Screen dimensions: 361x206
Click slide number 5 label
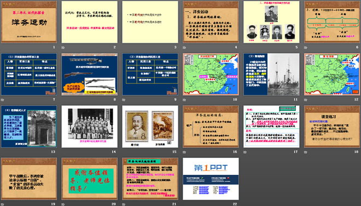296,47
